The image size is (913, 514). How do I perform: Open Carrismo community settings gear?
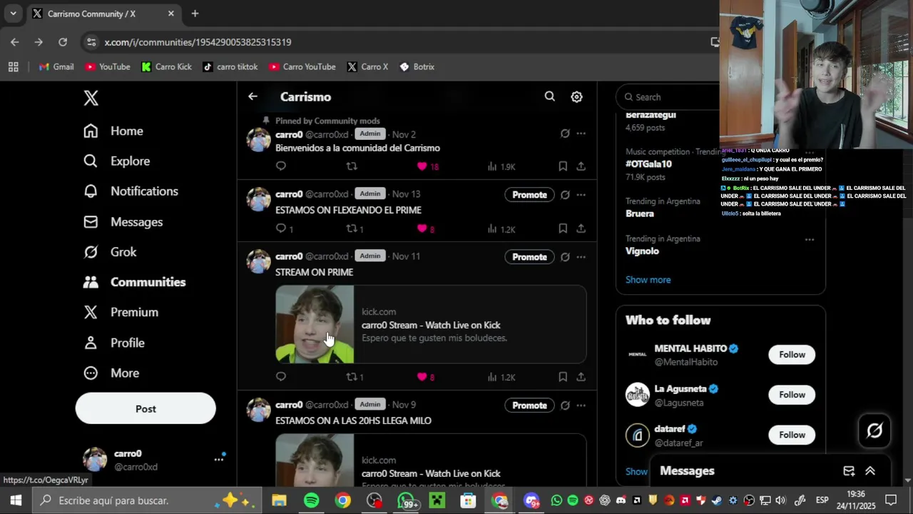[x=576, y=96]
